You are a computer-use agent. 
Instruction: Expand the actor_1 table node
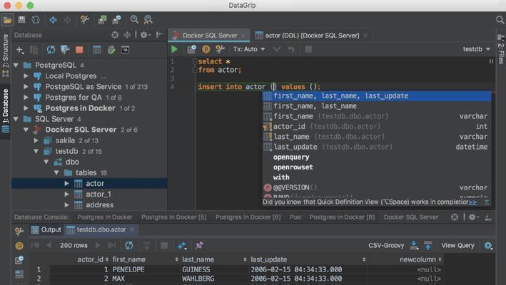coord(66,195)
